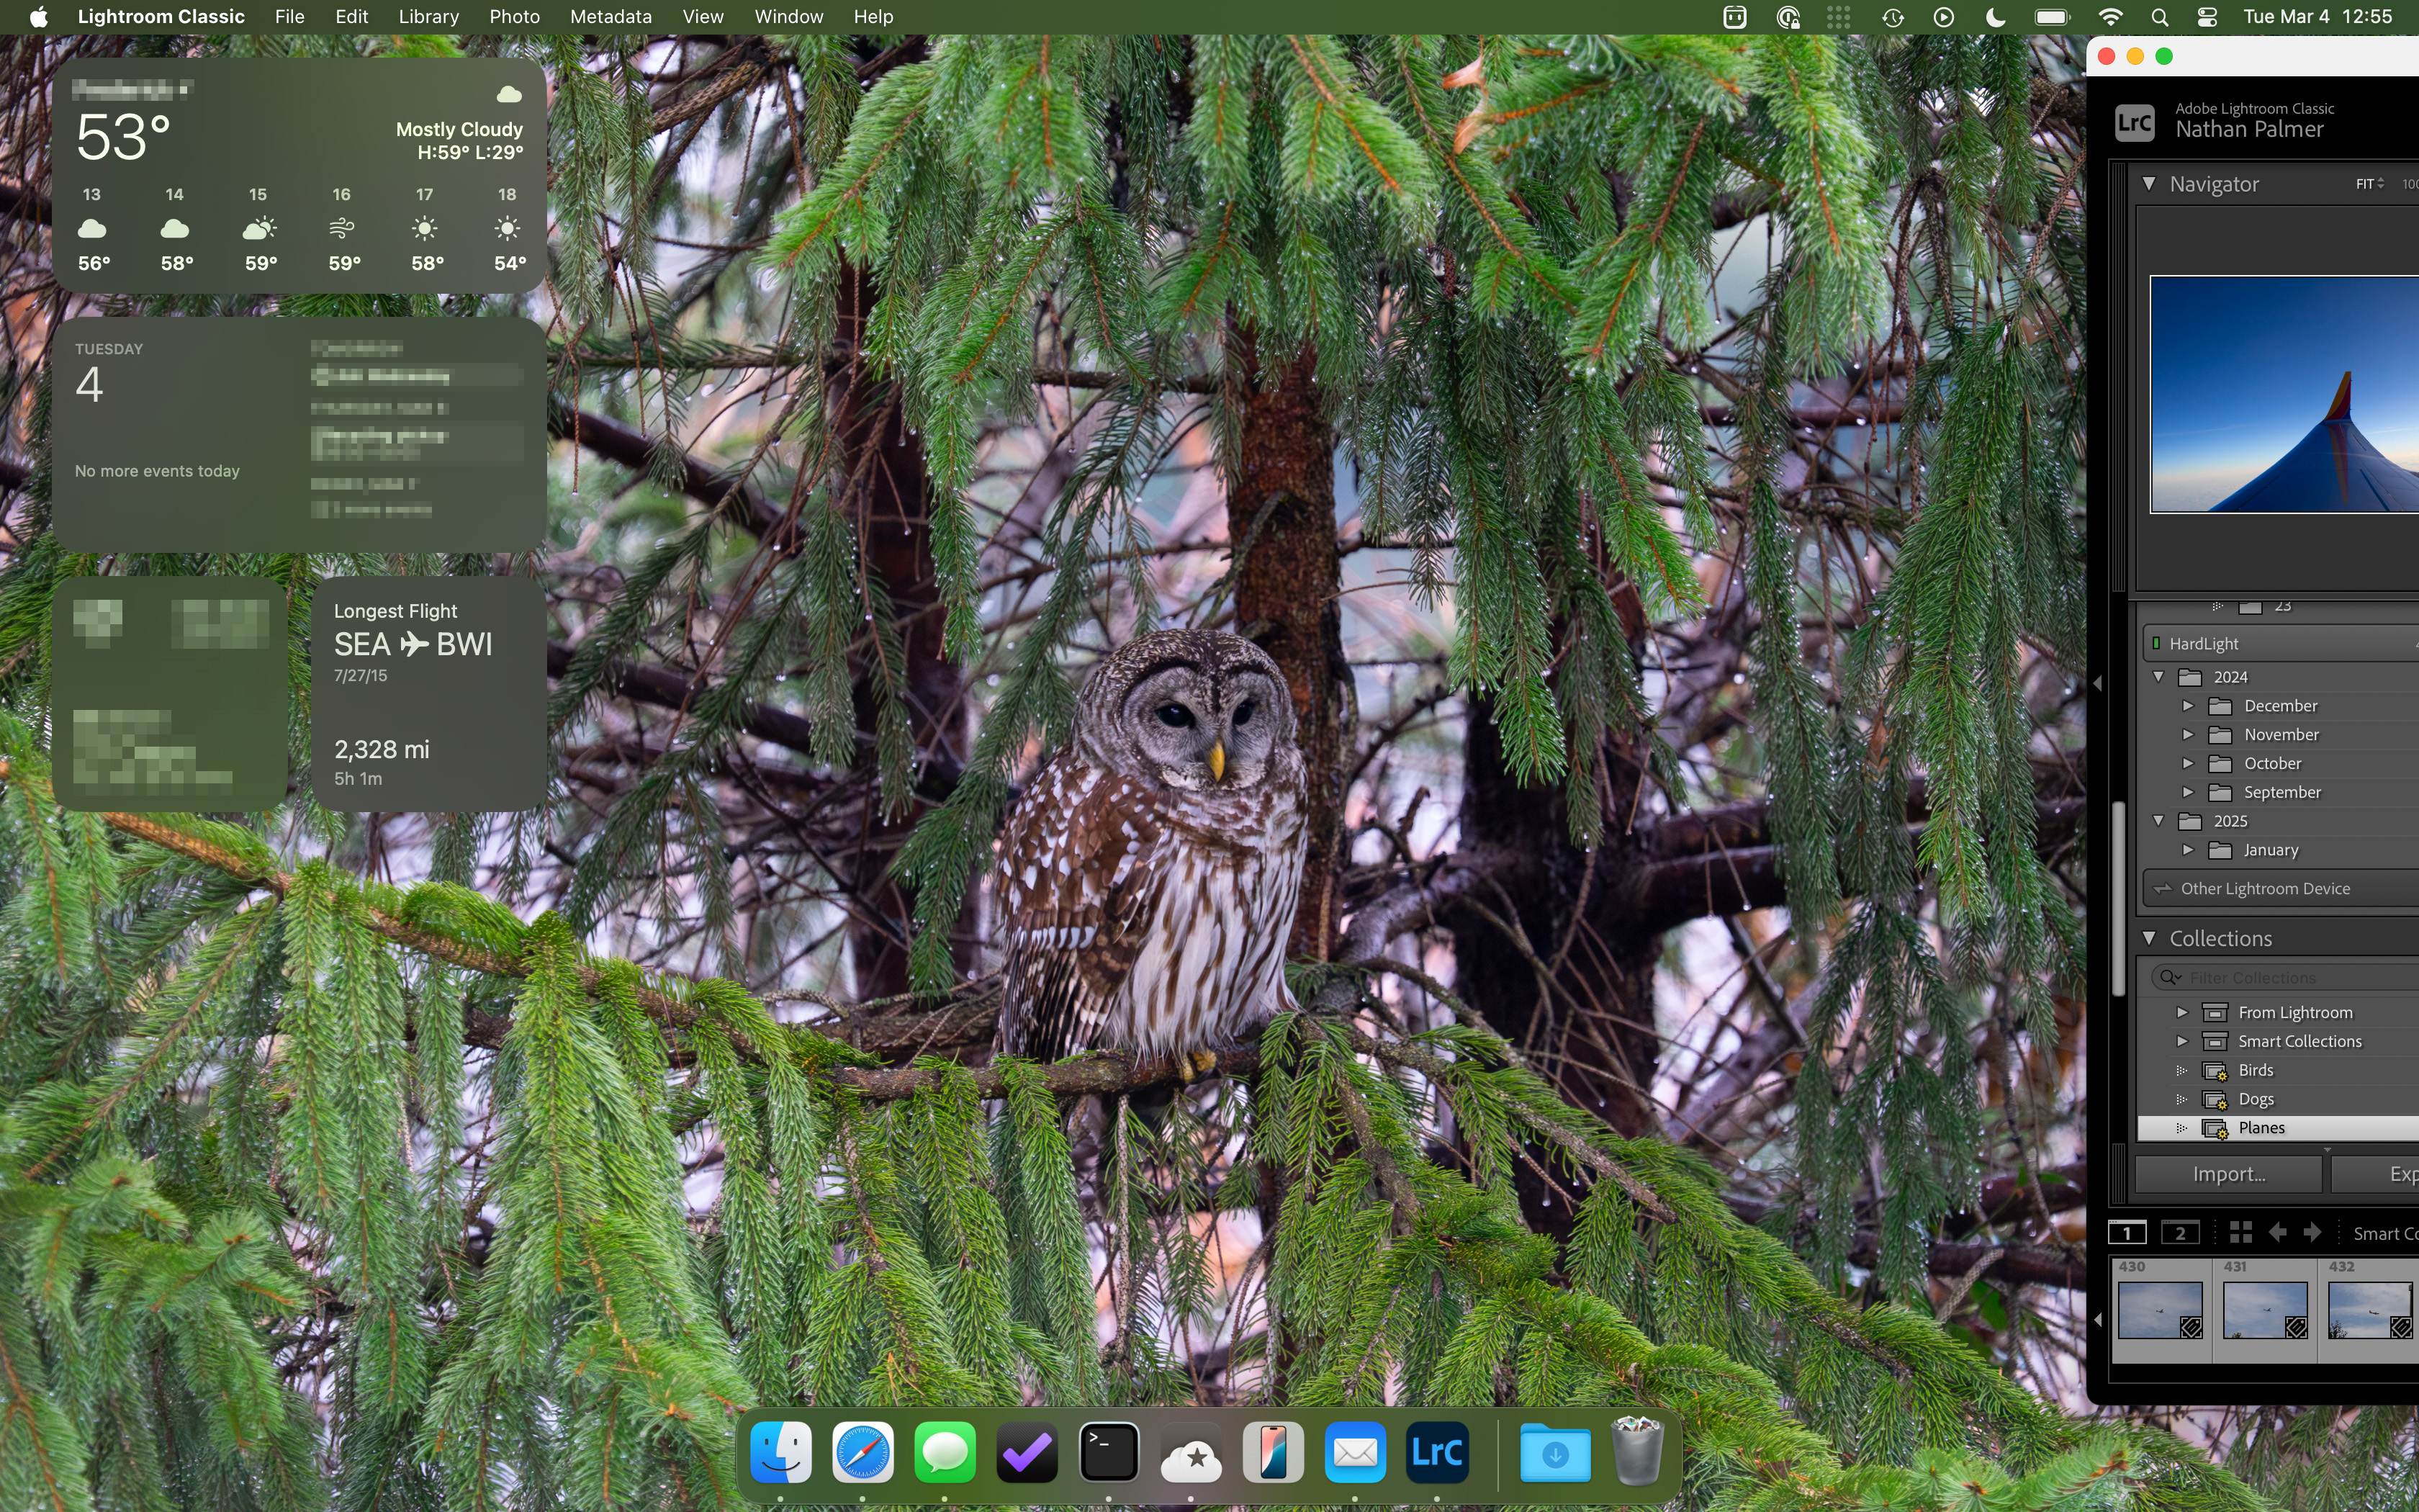Open the Library menu
The image size is (2419, 1512).
click(x=428, y=17)
